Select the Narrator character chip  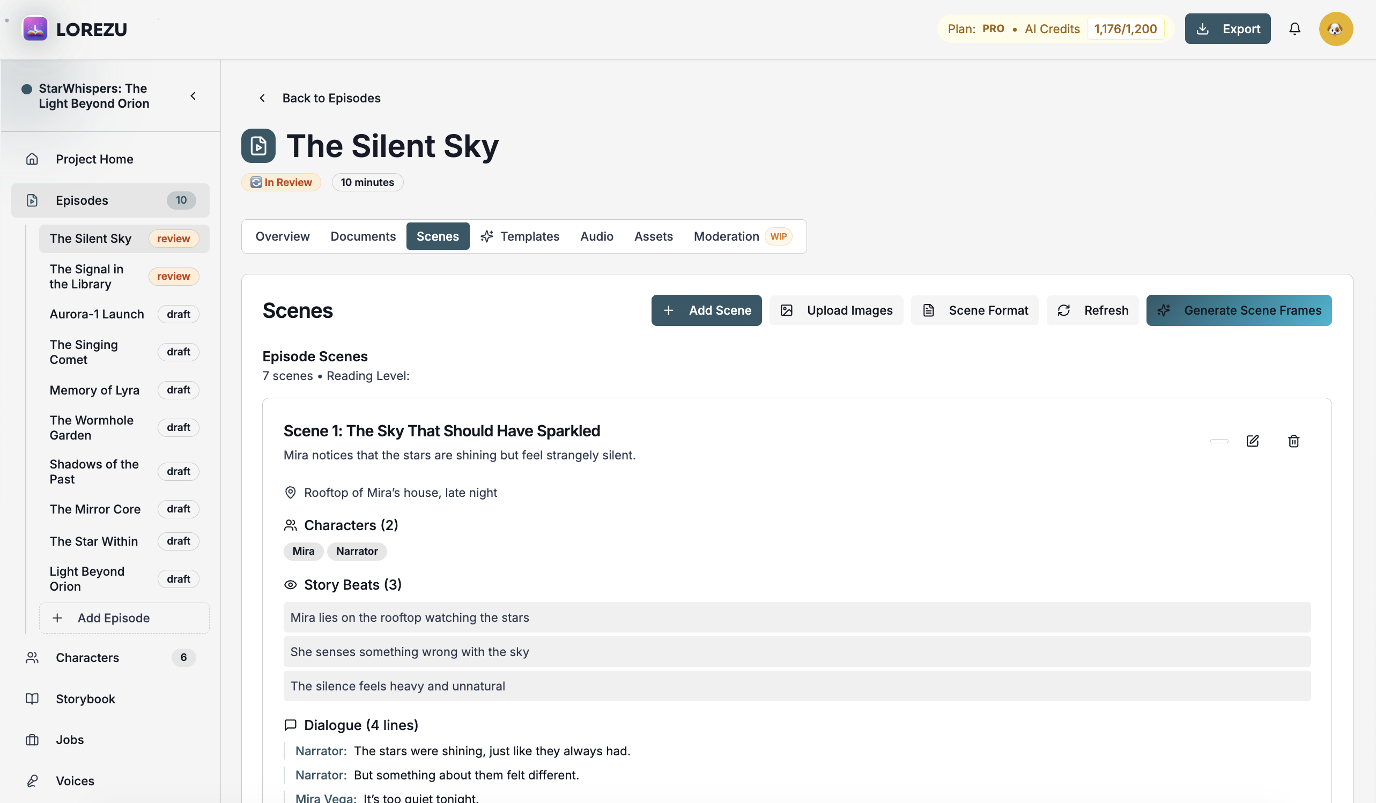[357, 552]
